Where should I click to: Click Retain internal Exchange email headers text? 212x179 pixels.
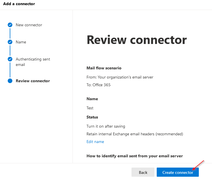[135, 134]
